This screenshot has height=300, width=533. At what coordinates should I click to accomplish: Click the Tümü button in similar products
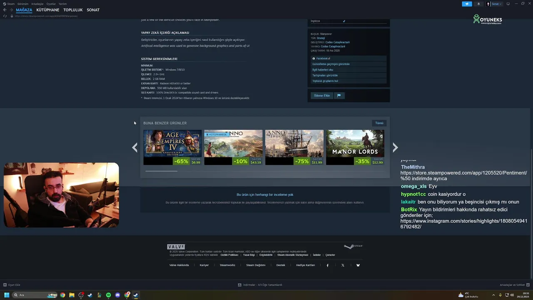coord(379,123)
